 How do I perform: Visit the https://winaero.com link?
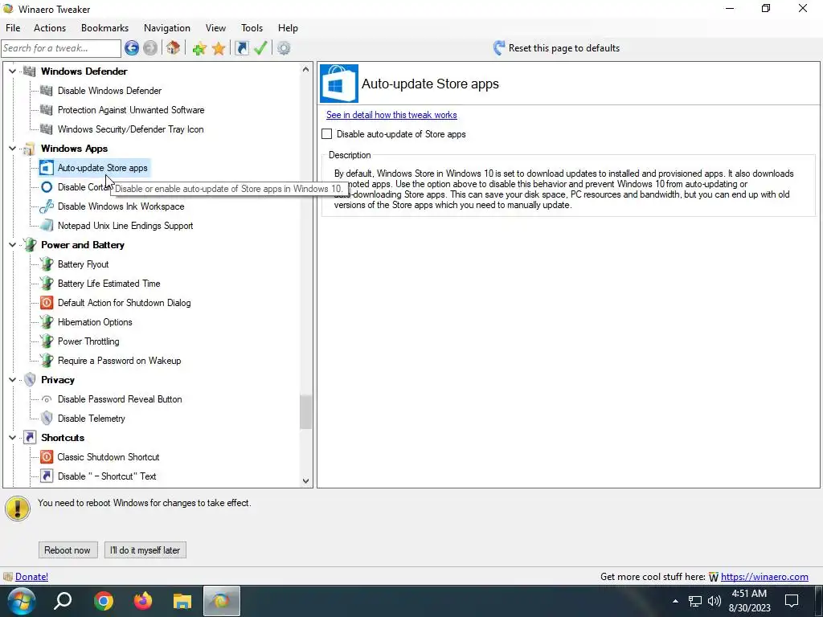pyautogui.click(x=764, y=577)
